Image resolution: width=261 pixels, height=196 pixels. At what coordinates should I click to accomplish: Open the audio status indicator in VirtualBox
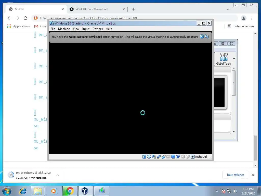click(x=154, y=156)
